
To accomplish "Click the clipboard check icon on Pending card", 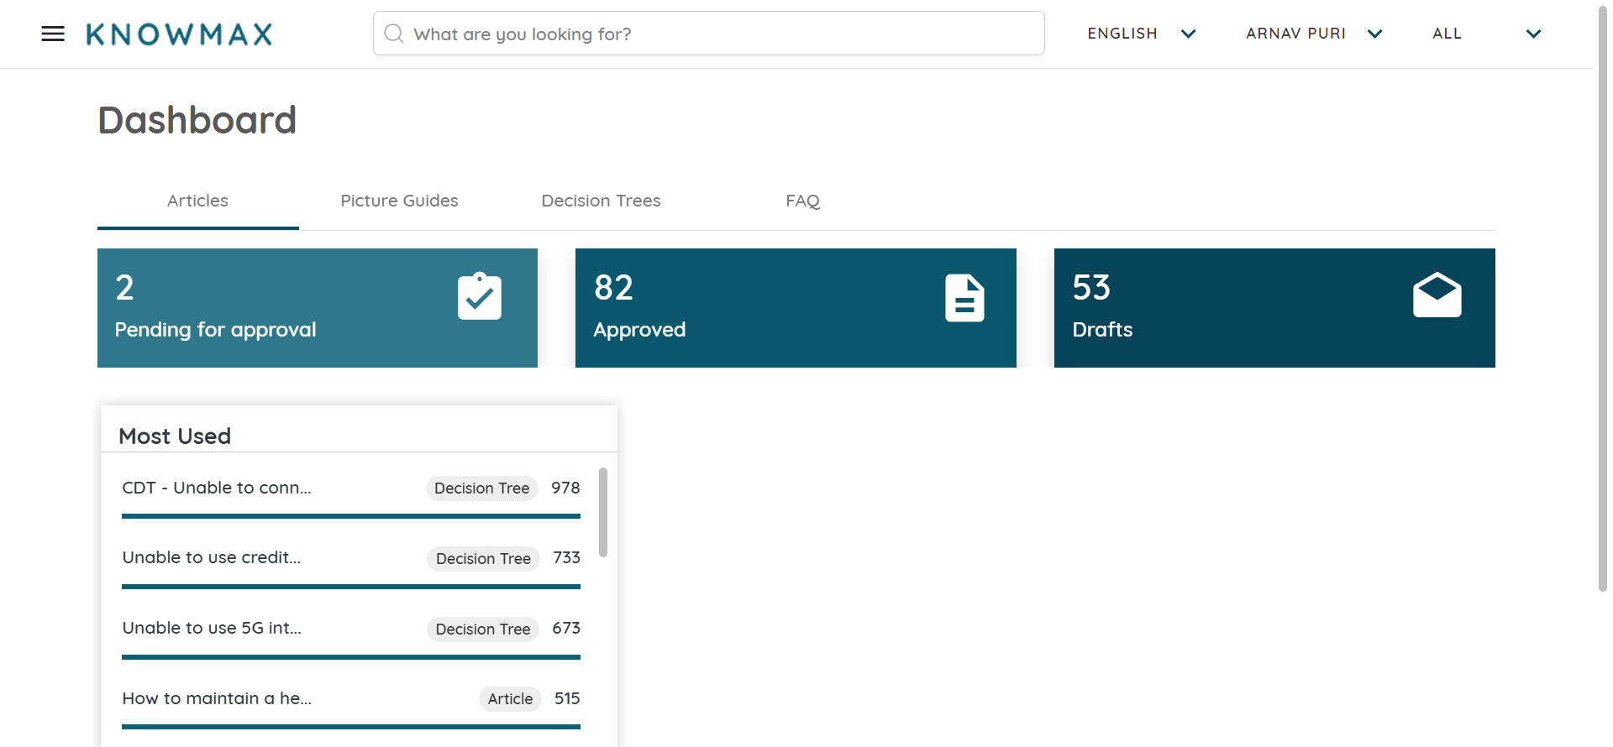I will pyautogui.click(x=480, y=296).
